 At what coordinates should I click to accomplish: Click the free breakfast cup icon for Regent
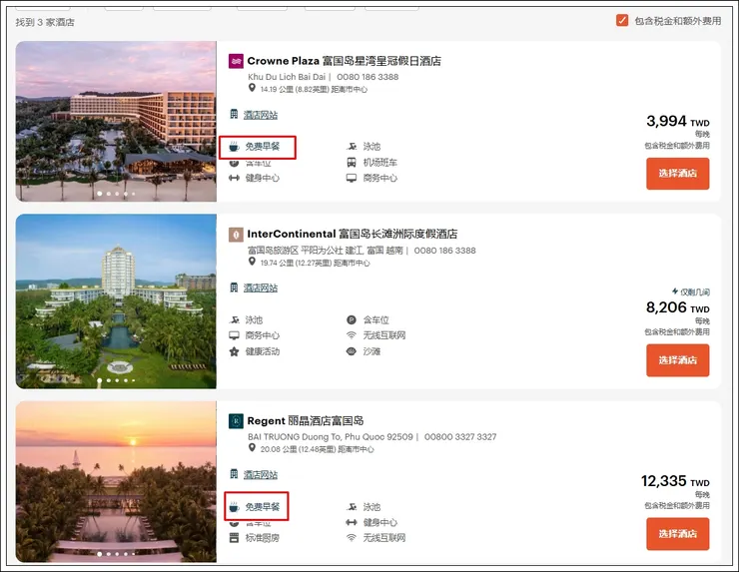[234, 507]
